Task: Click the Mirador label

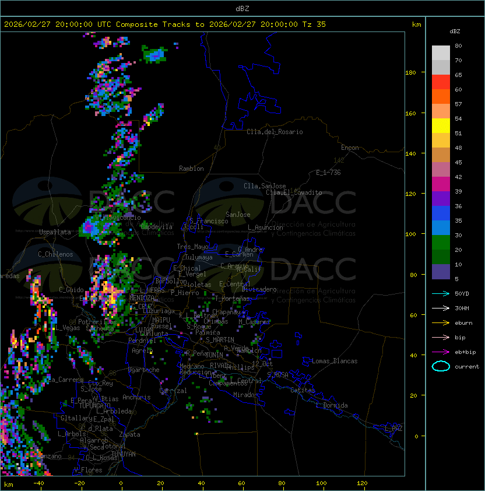Action: (x=245, y=395)
